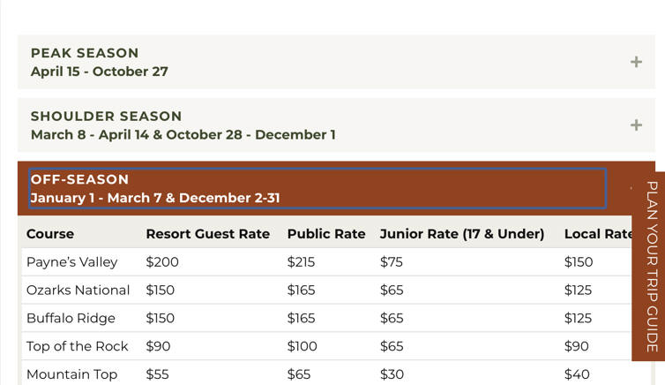The image size is (665, 385).
Task: Click the plus icon on Shoulder Season
Action: 636,125
